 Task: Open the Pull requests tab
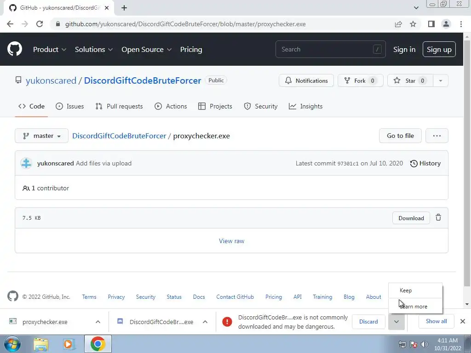pyautogui.click(x=119, y=106)
